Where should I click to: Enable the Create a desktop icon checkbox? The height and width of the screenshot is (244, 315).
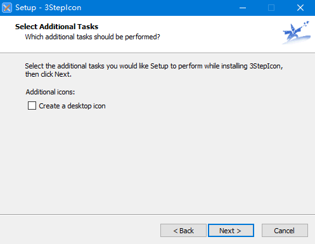point(32,106)
